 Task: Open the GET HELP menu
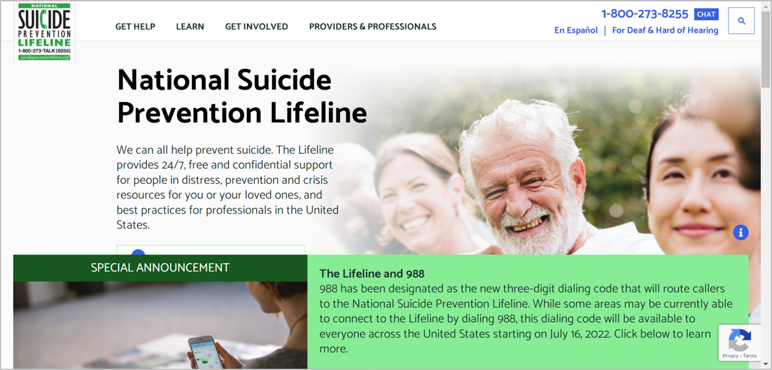pos(135,26)
